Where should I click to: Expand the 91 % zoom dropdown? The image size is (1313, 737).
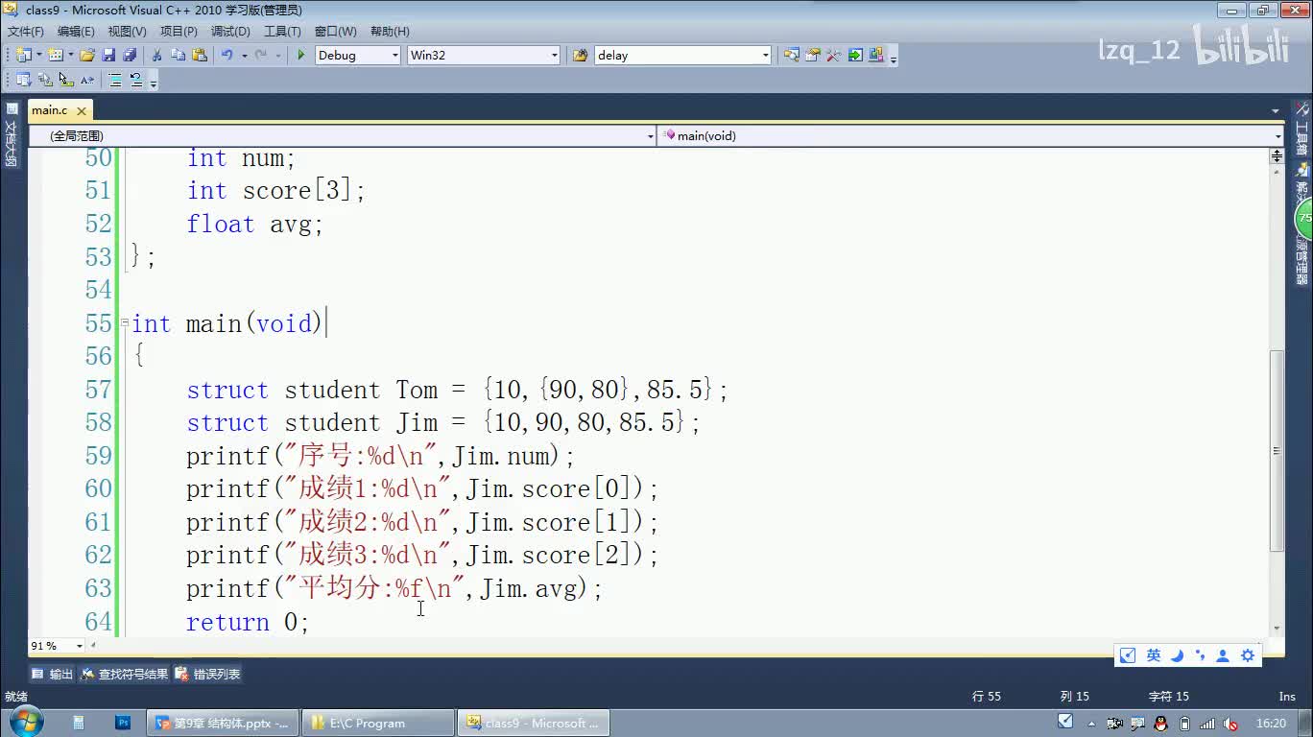[80, 646]
